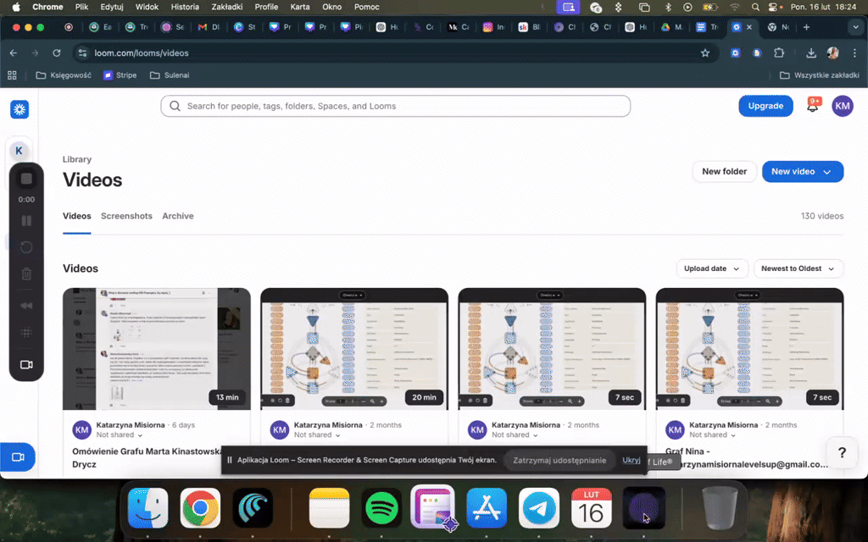
Task: Open the Historia menu
Action: click(x=184, y=7)
